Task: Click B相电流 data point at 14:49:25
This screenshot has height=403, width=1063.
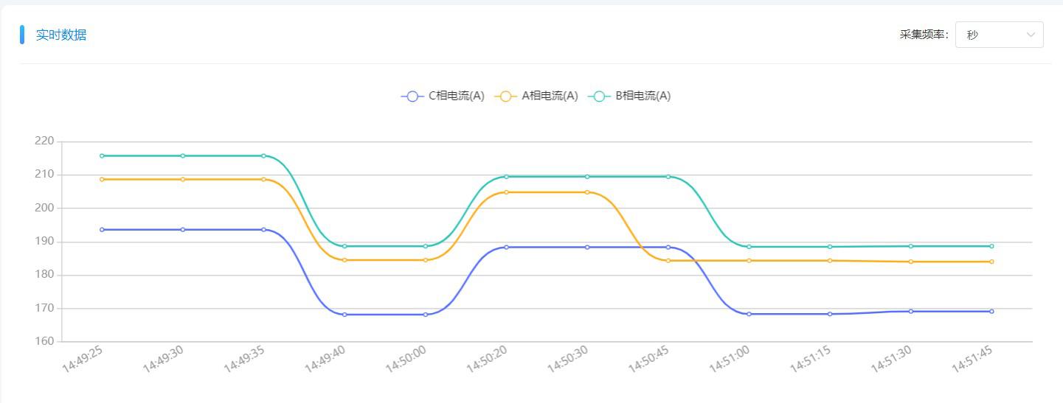Action: click(x=102, y=155)
